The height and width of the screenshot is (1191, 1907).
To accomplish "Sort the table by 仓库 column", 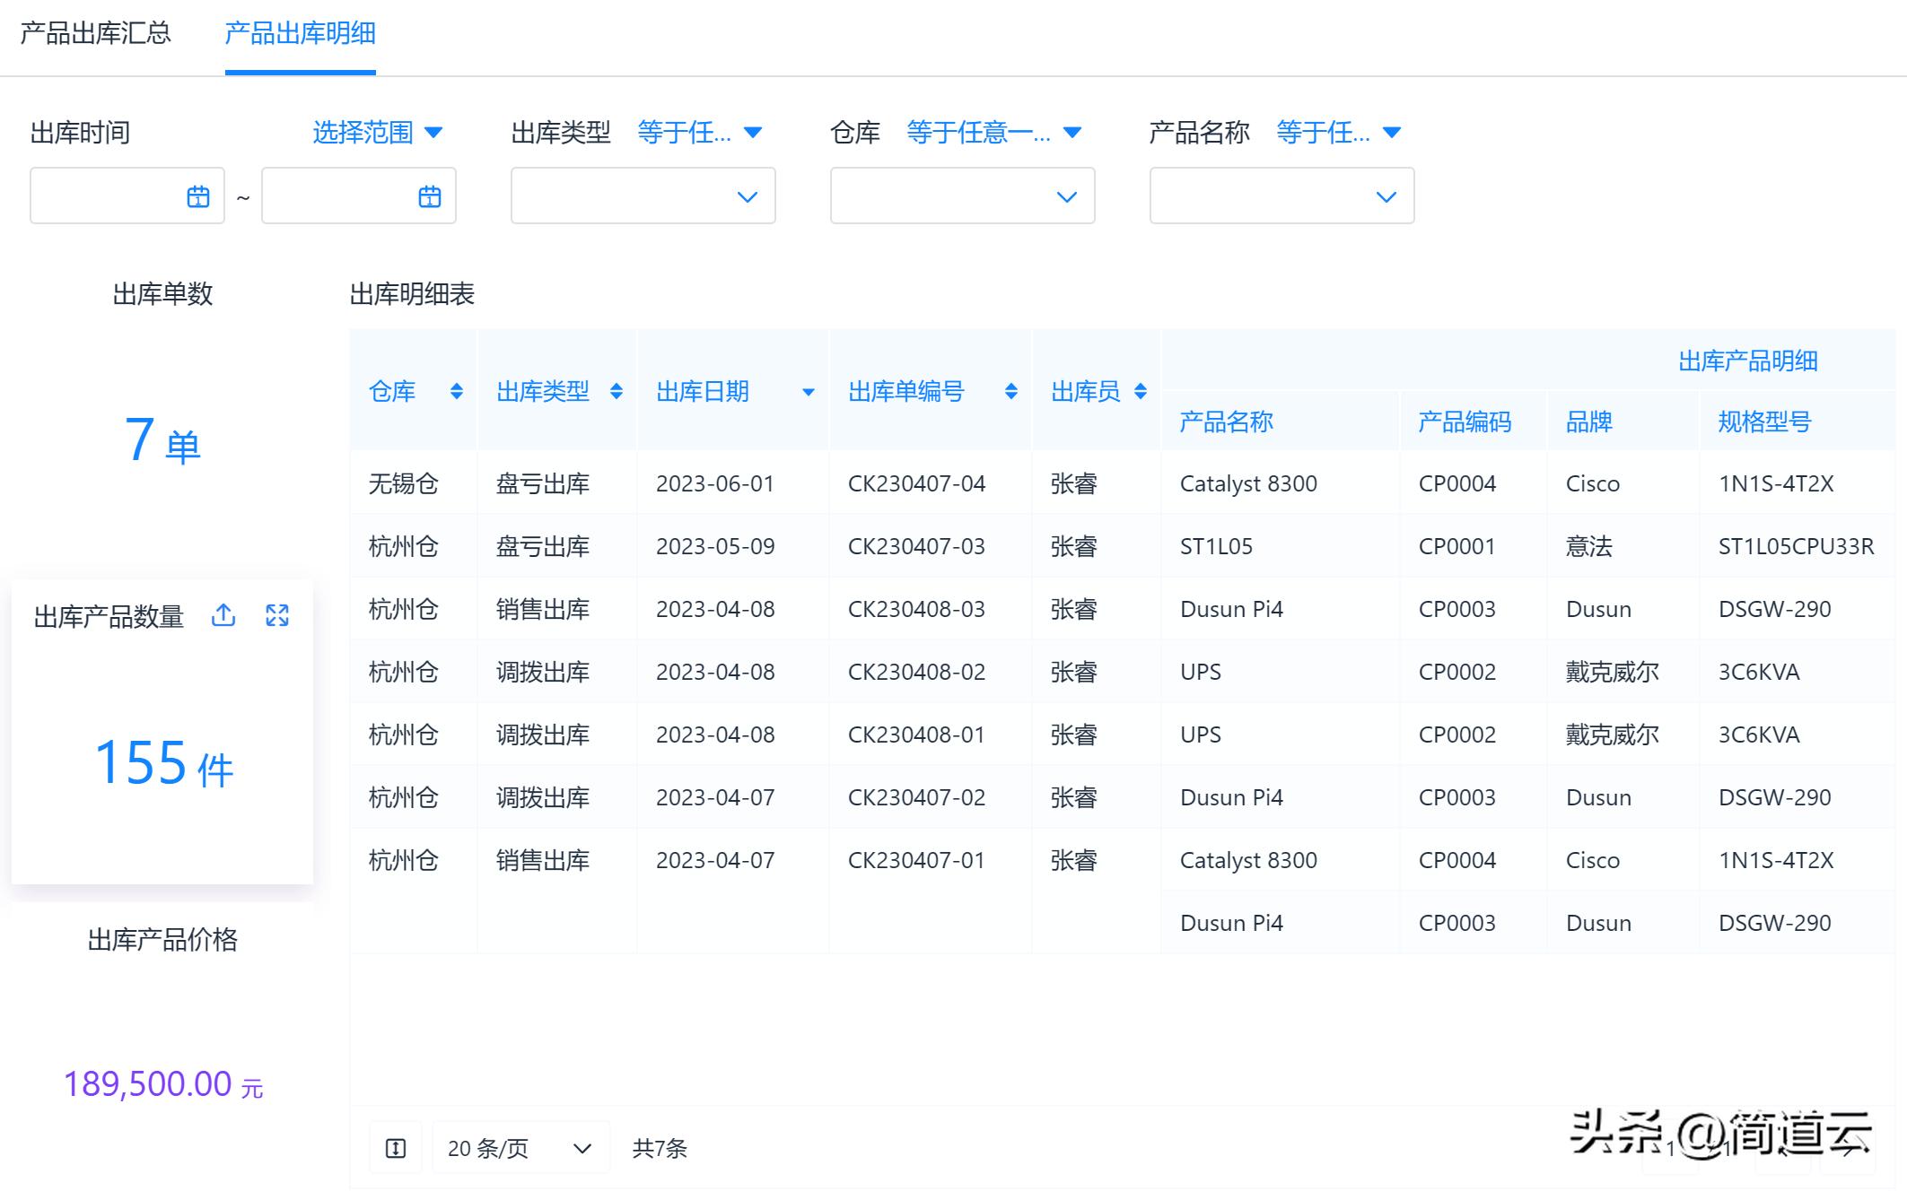I will [x=456, y=392].
